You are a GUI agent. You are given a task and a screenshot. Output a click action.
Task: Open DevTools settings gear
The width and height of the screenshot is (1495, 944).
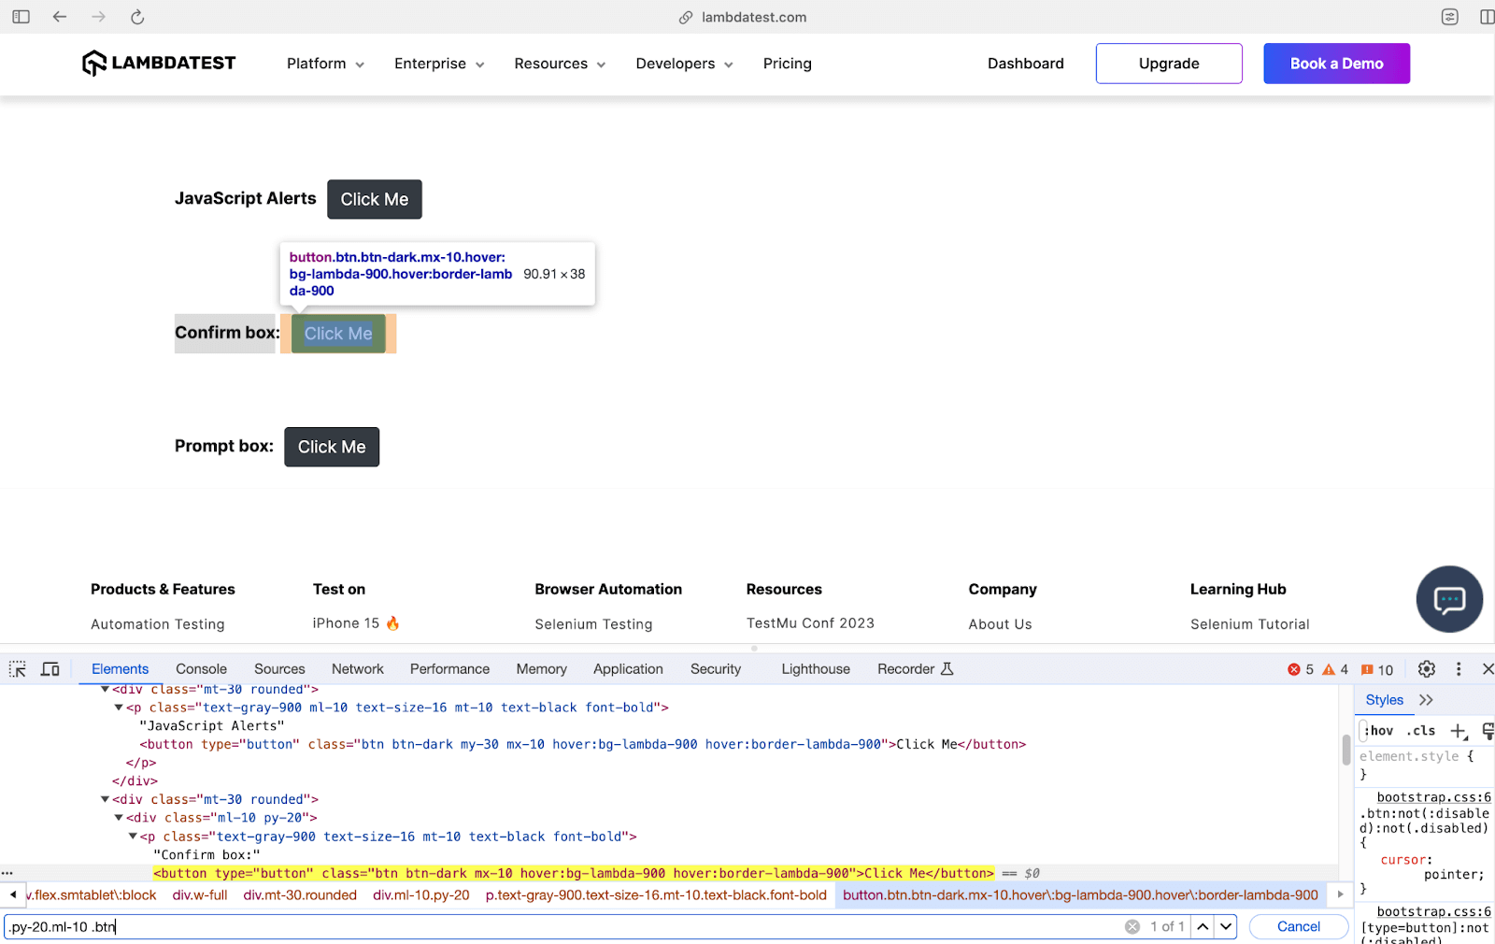pyautogui.click(x=1426, y=669)
